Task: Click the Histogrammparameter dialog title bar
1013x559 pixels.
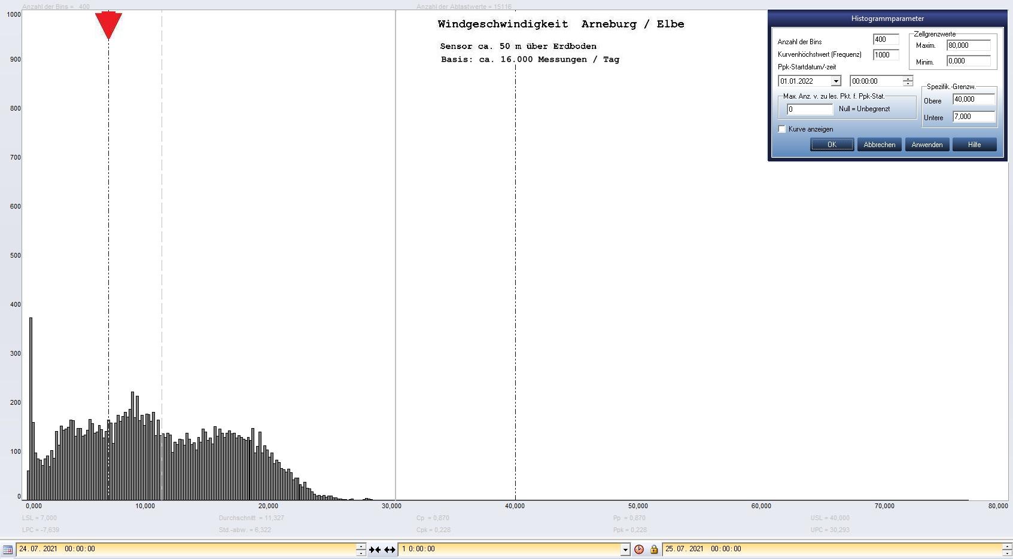Action: (887, 19)
